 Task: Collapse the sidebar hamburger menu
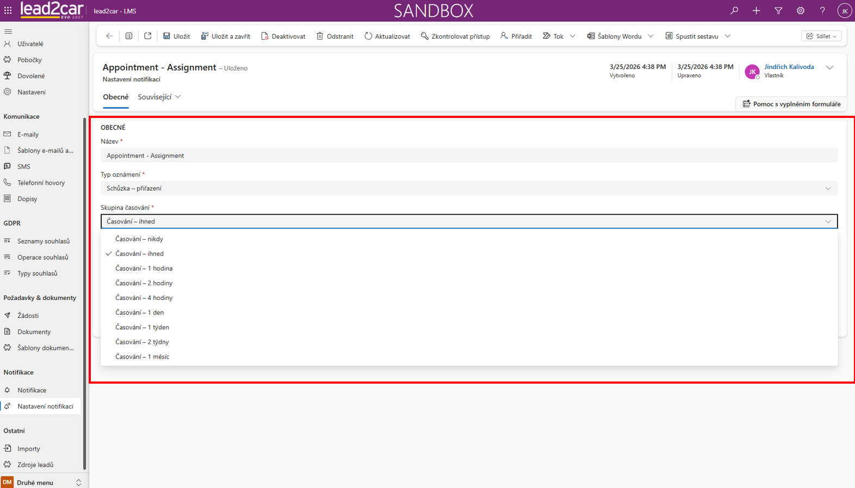click(x=8, y=31)
